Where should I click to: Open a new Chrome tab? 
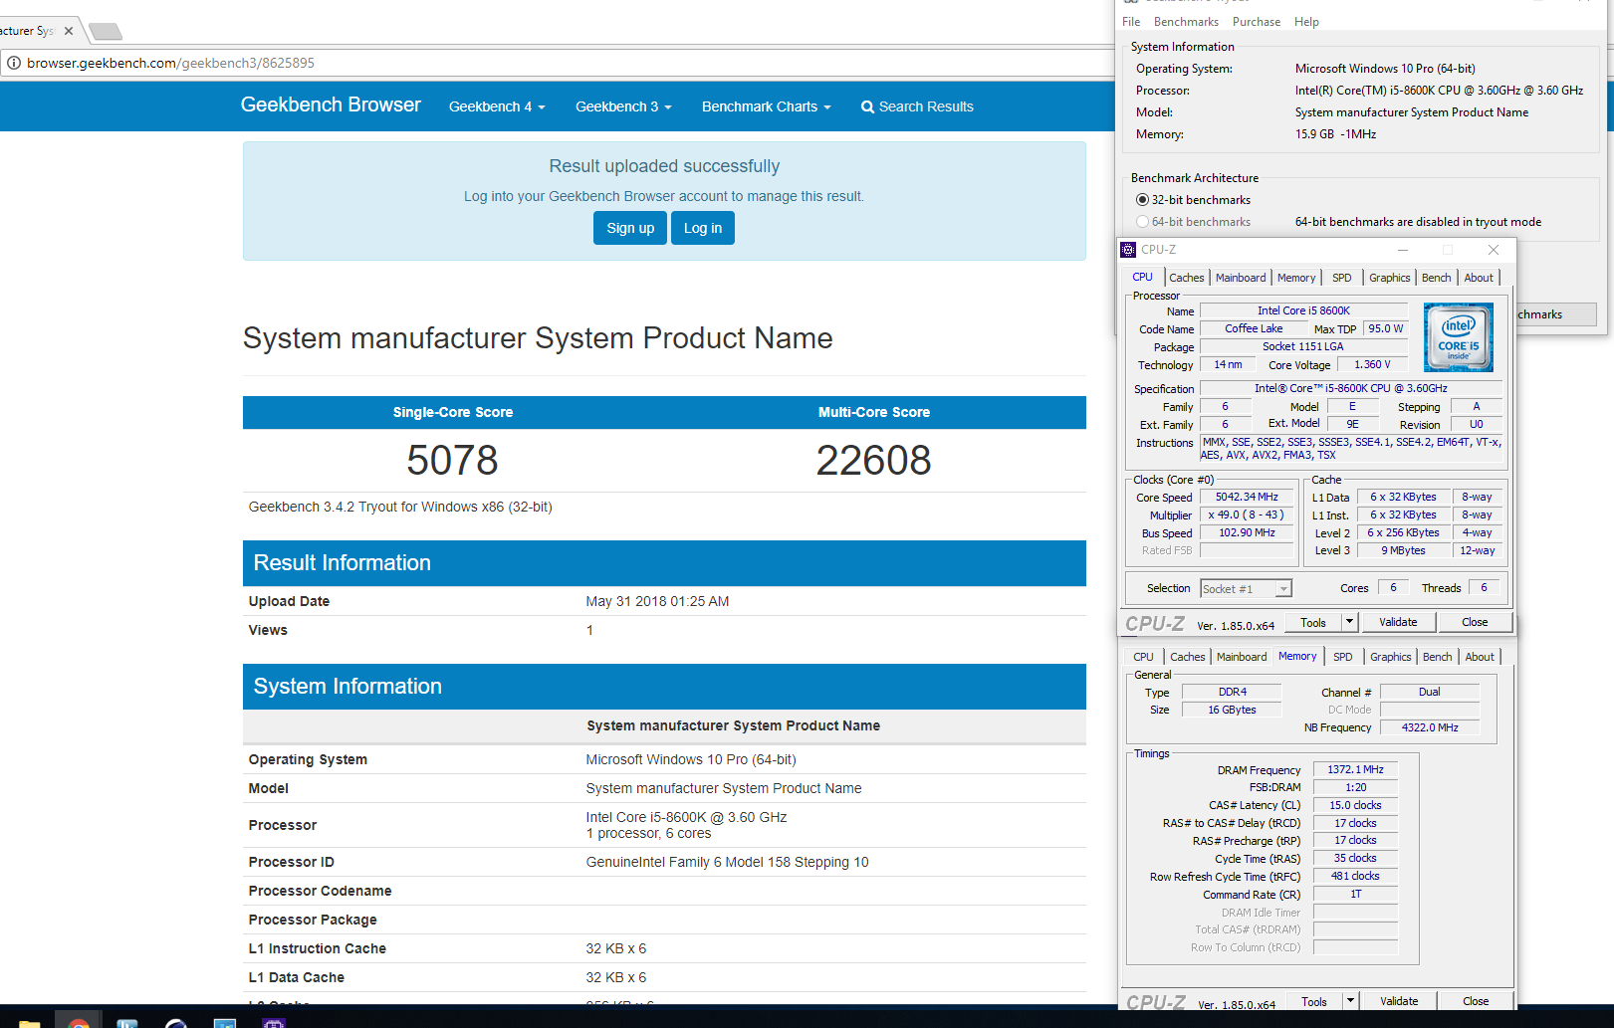pos(106,32)
